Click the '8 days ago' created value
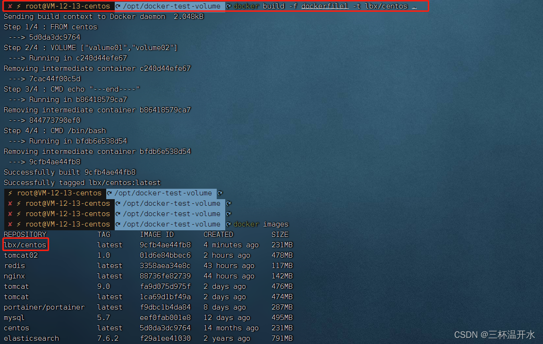Viewport: 543px width, 344px height. 225,307
